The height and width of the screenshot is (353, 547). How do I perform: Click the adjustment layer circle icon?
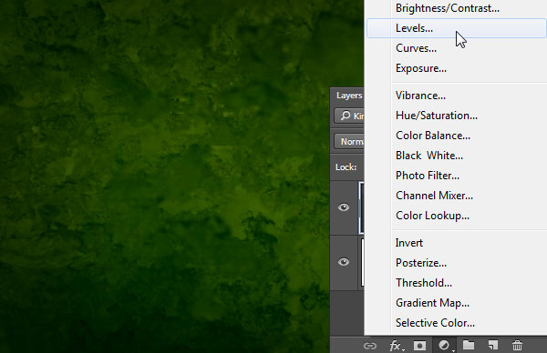tap(444, 346)
